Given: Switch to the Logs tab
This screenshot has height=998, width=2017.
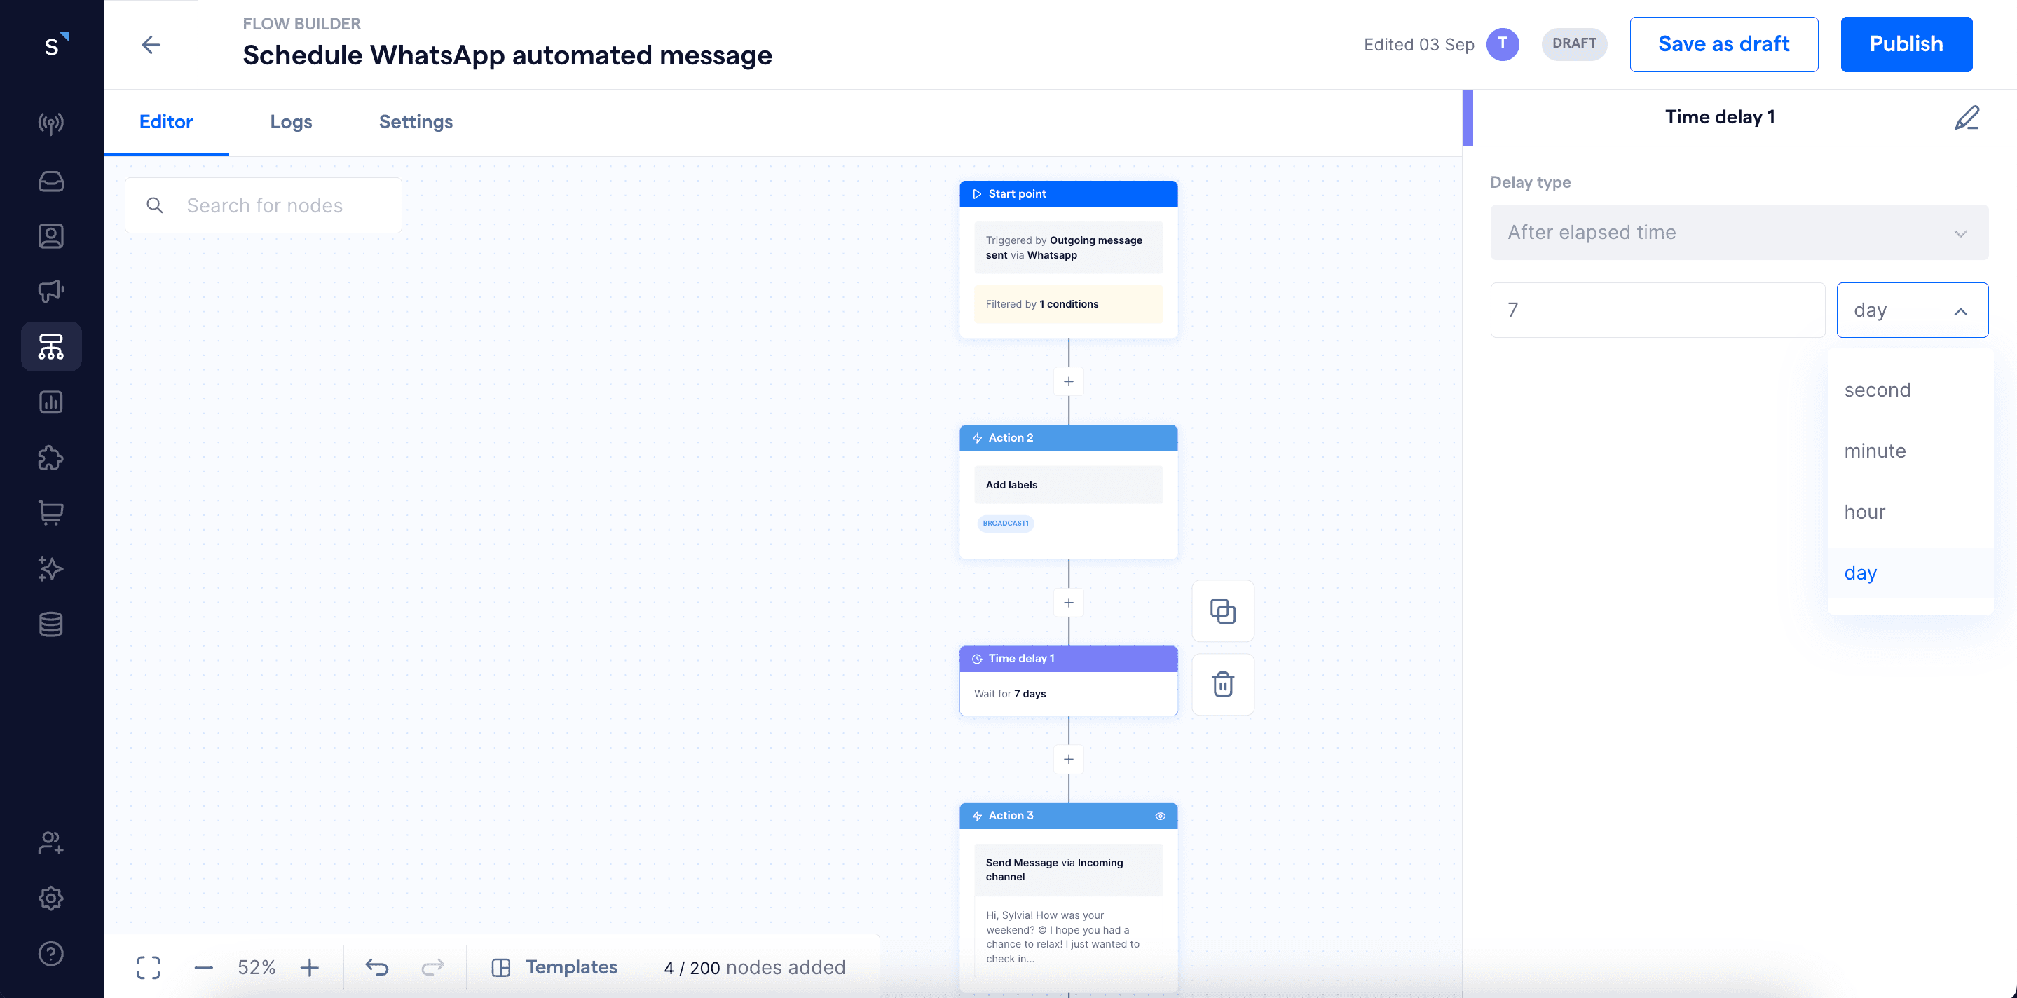Looking at the screenshot, I should [291, 122].
